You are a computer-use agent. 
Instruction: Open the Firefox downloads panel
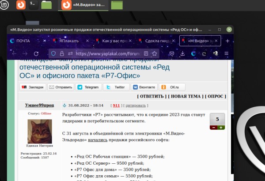click(x=182, y=54)
